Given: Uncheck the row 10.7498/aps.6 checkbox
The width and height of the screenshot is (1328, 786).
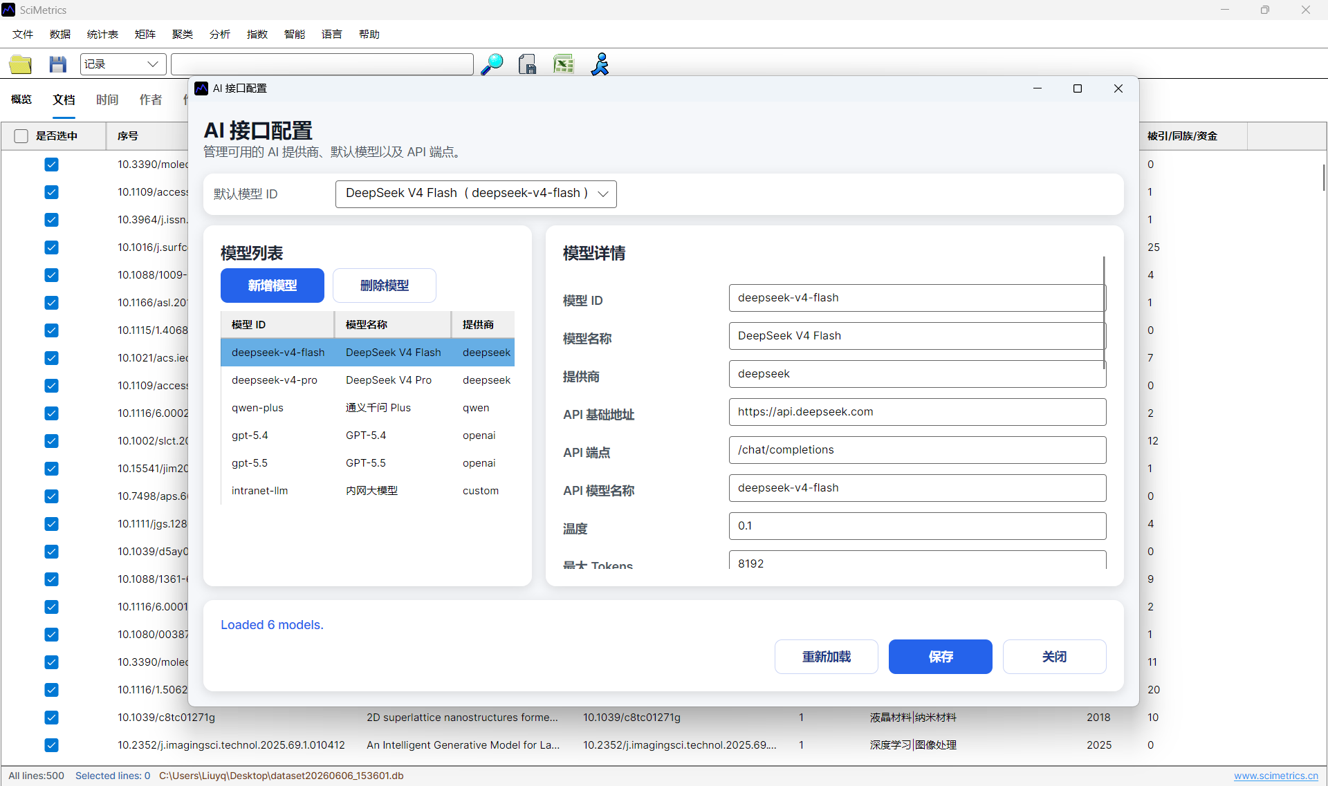Looking at the screenshot, I should tap(51, 496).
